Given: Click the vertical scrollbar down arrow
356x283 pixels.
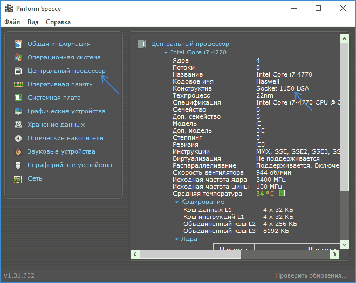Looking at the screenshot, I should (x=344, y=244).
